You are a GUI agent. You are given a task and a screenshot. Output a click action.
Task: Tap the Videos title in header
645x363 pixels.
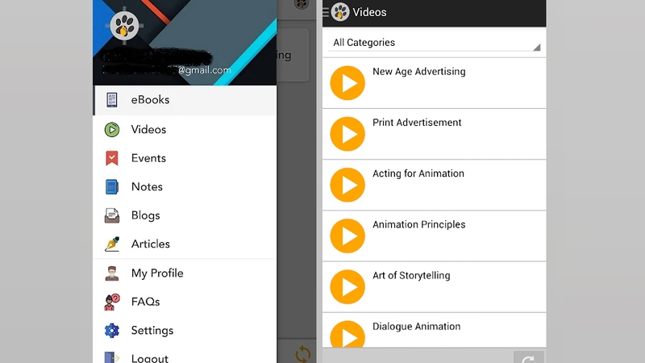click(x=369, y=12)
